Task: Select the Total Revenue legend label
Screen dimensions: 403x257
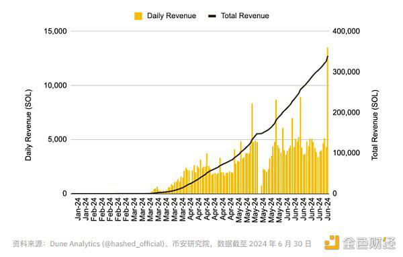Action: 245,15
